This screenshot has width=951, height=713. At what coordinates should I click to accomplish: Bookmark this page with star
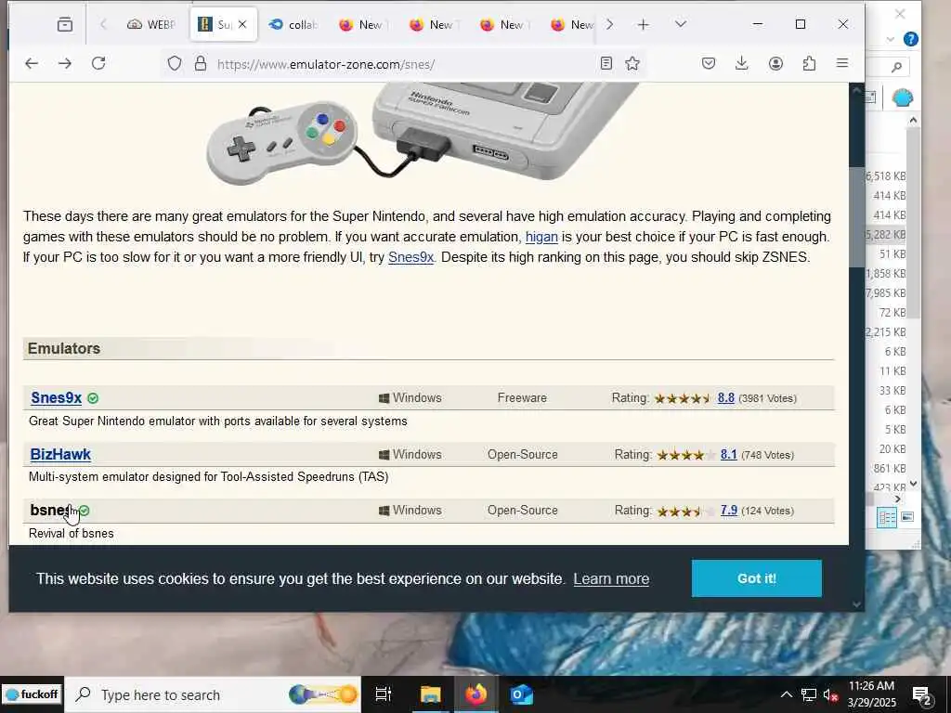pyautogui.click(x=632, y=63)
